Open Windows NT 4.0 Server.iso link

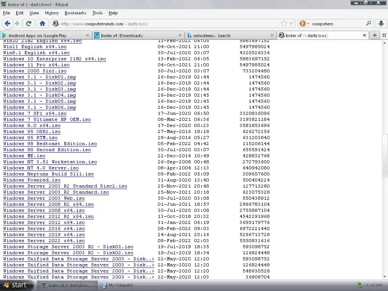41,168
